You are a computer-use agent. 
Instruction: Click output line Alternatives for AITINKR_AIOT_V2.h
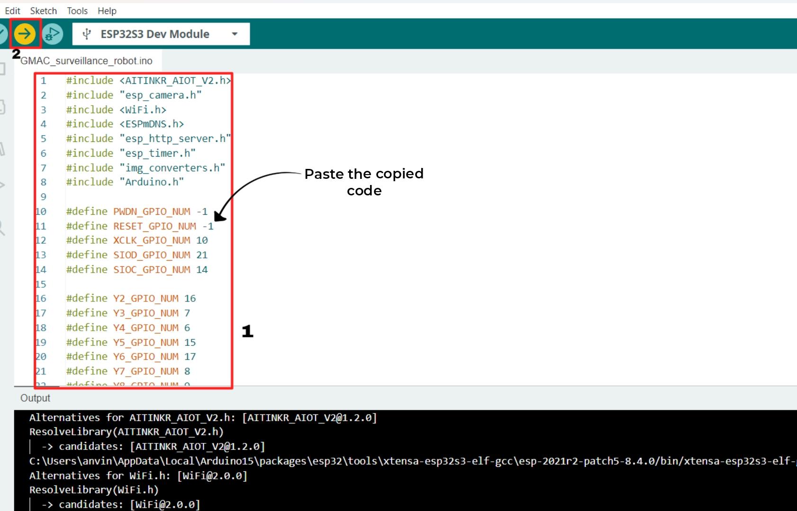tap(203, 418)
